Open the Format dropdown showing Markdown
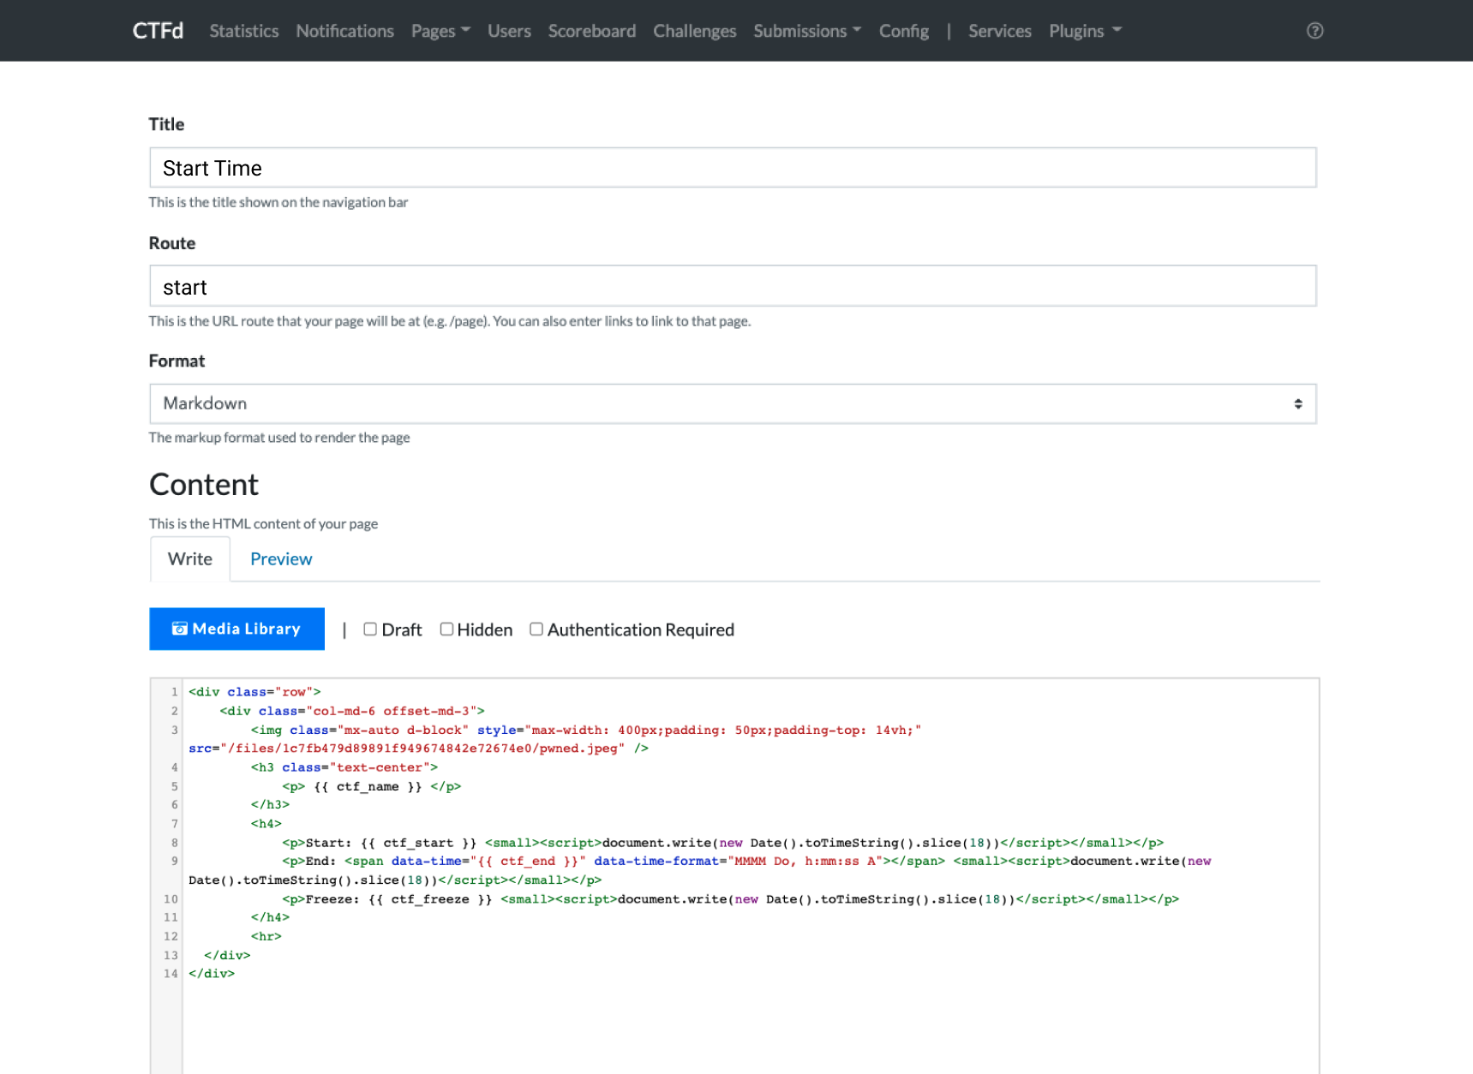Screen dimensions: 1473x1074 (733, 403)
